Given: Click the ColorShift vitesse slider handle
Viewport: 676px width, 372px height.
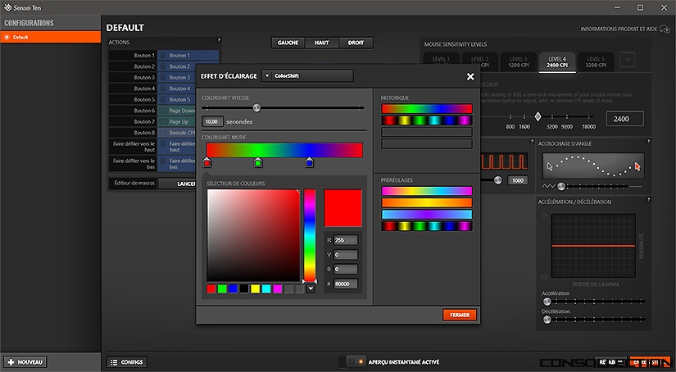Looking at the screenshot, I should coord(256,108).
